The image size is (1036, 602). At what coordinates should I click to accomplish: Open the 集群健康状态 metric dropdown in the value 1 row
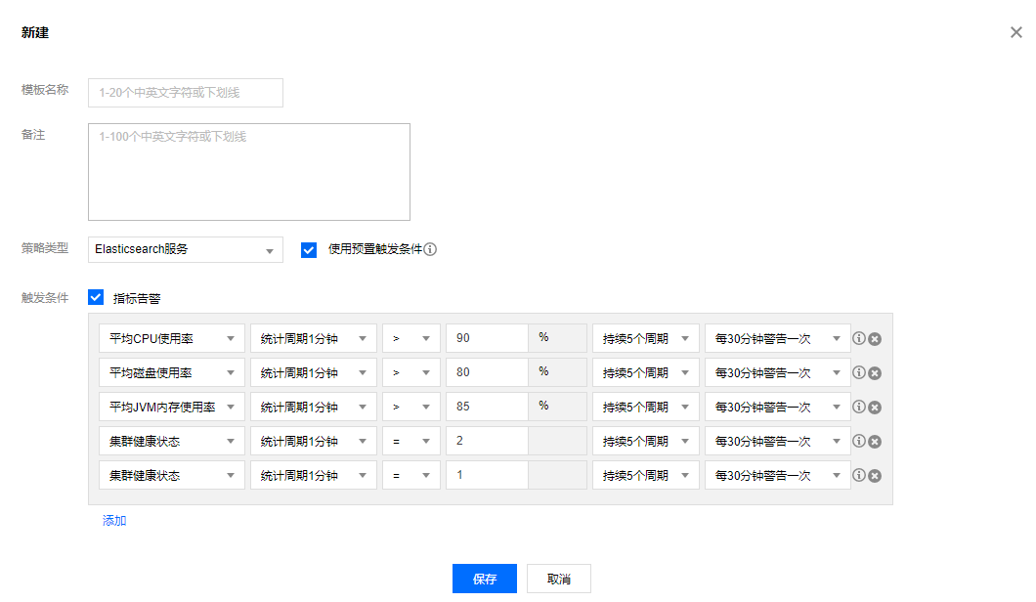172,475
